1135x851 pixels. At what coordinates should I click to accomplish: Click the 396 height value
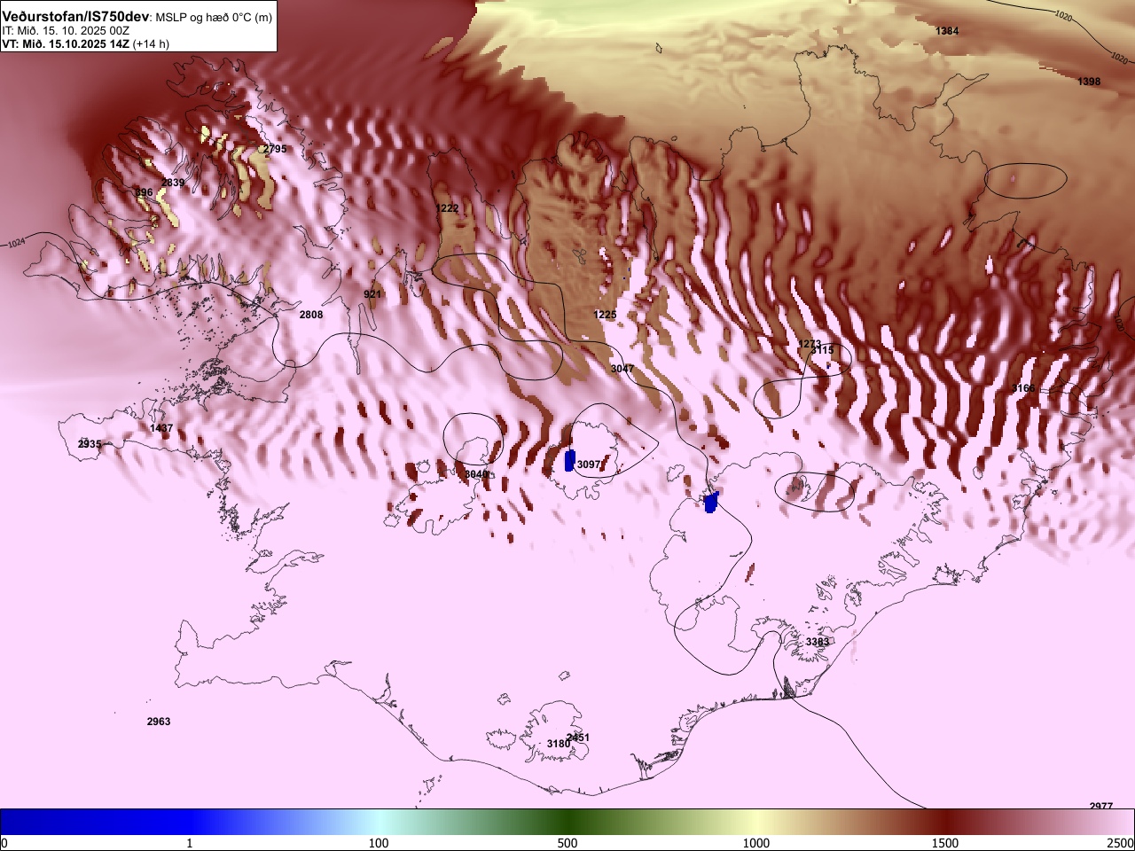(144, 192)
